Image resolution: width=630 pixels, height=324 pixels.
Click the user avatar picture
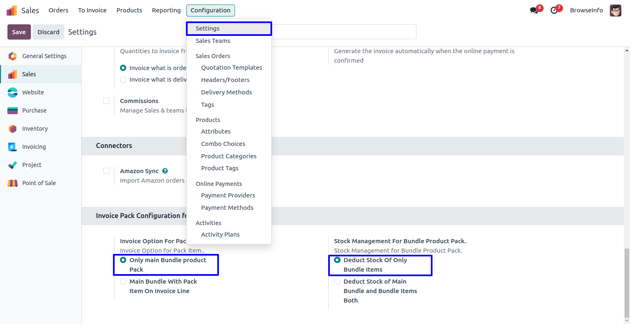pyautogui.click(x=616, y=10)
